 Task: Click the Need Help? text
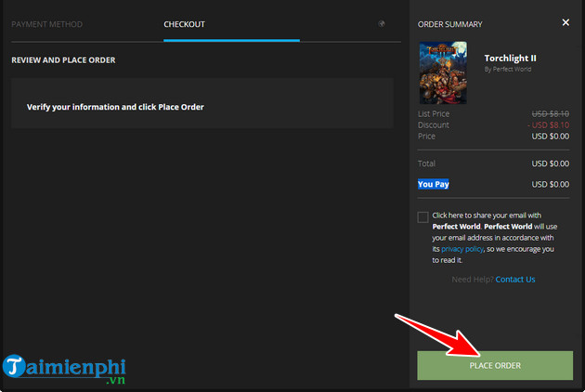(473, 280)
